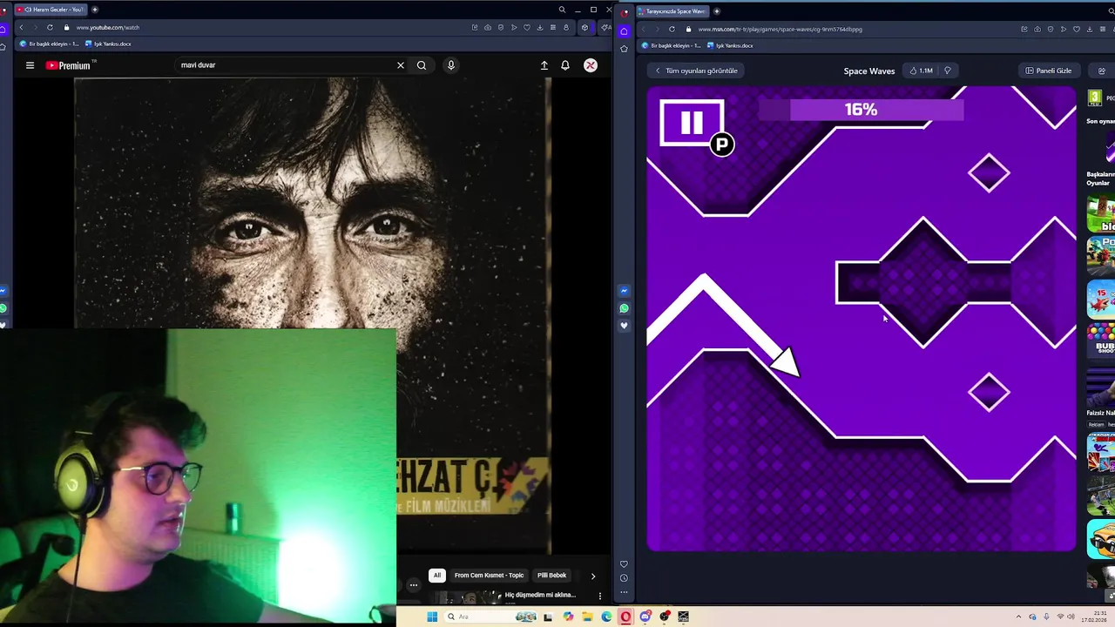Open 'Işık Yankısı.docx' bookmark in YouTube window
Image resolution: width=1115 pixels, height=627 pixels.
[x=109, y=44]
